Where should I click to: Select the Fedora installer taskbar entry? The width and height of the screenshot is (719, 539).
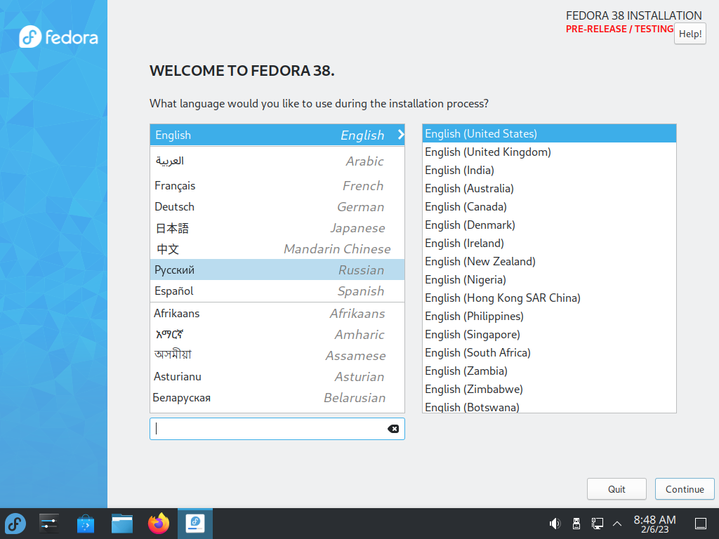tap(195, 524)
